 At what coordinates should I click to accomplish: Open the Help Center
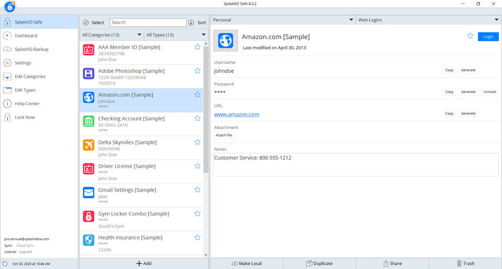(39, 104)
